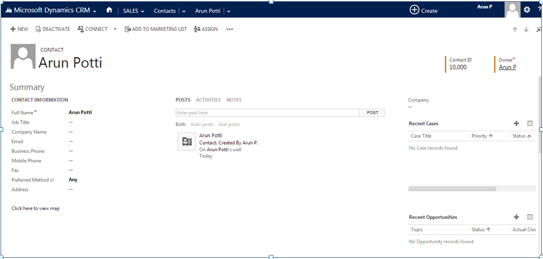Click the Contact ID 10,000 value
Image resolution: width=543 pixels, height=259 pixels.
(458, 67)
